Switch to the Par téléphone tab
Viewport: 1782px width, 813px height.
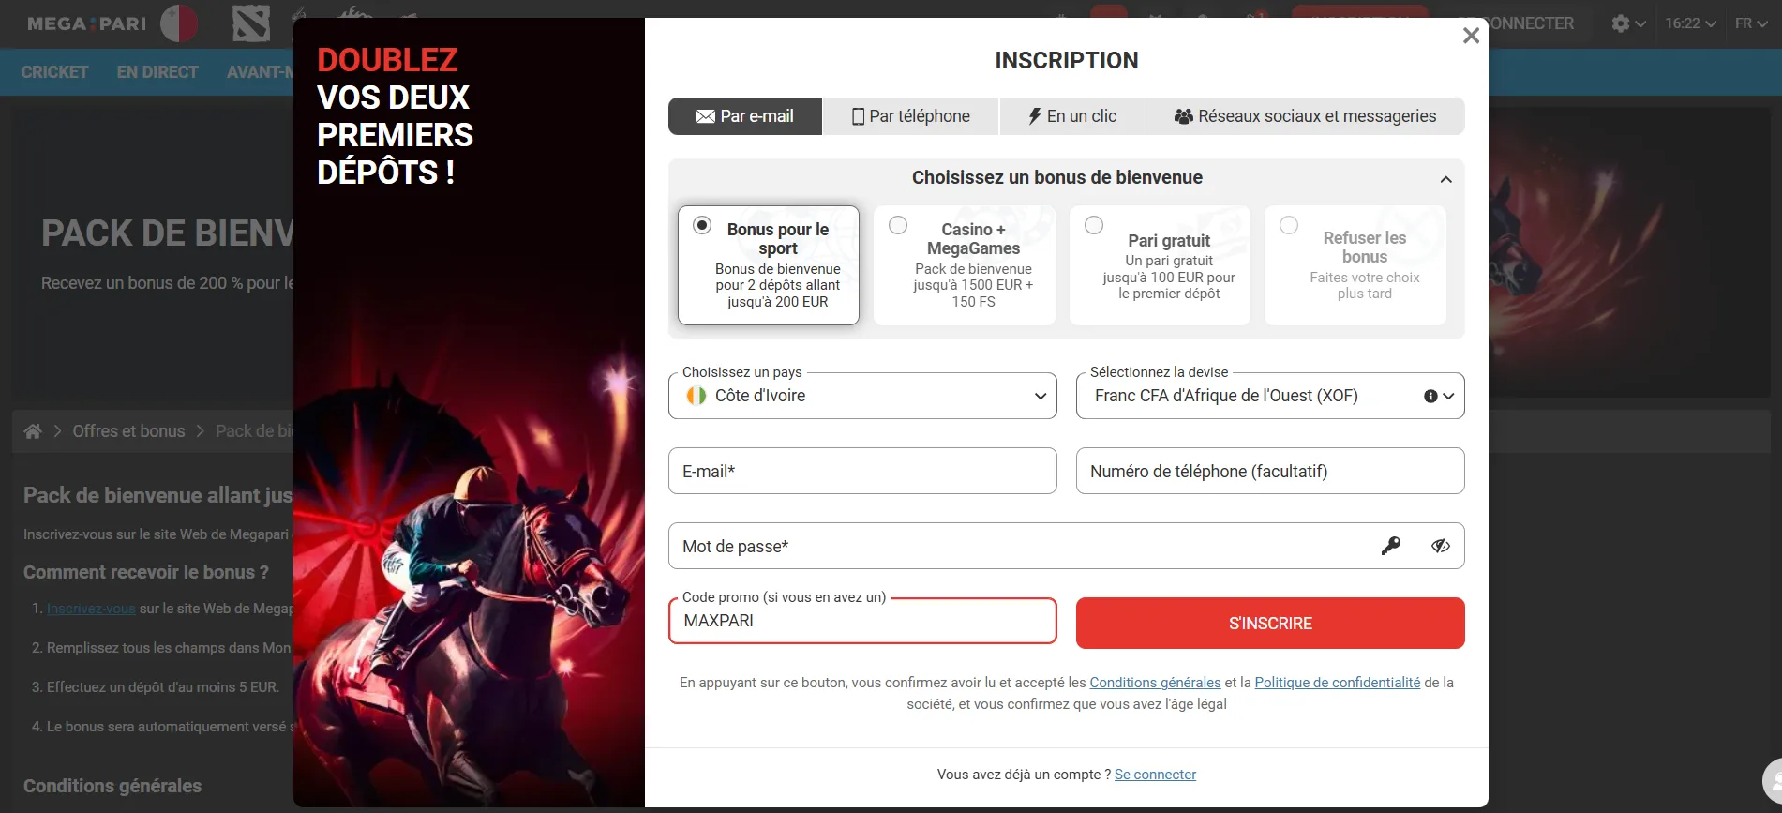[910, 116]
